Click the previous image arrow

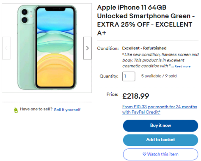tap(6, 48)
